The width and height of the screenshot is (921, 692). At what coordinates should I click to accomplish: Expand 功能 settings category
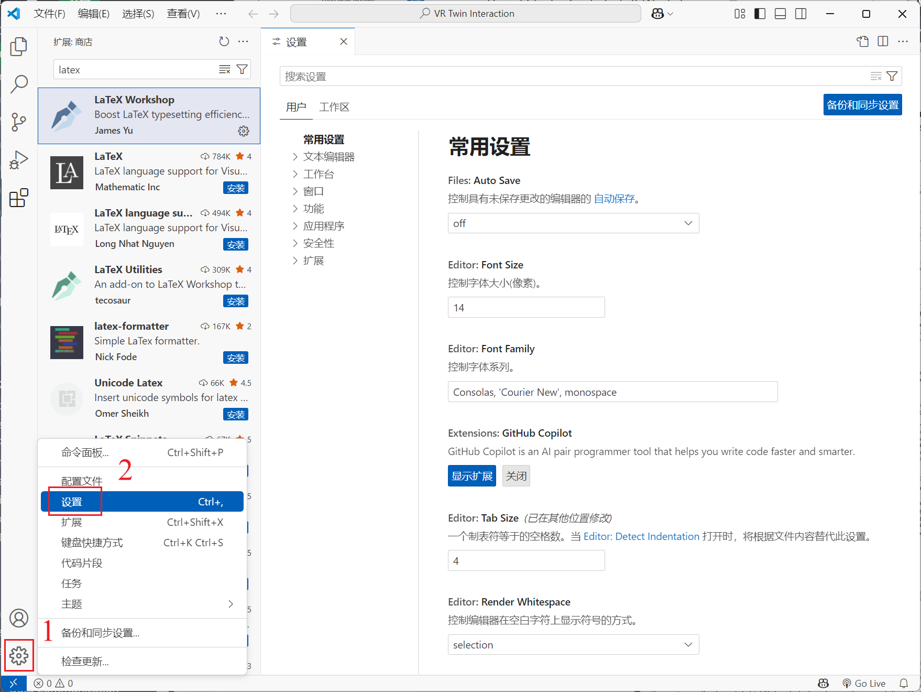(308, 209)
